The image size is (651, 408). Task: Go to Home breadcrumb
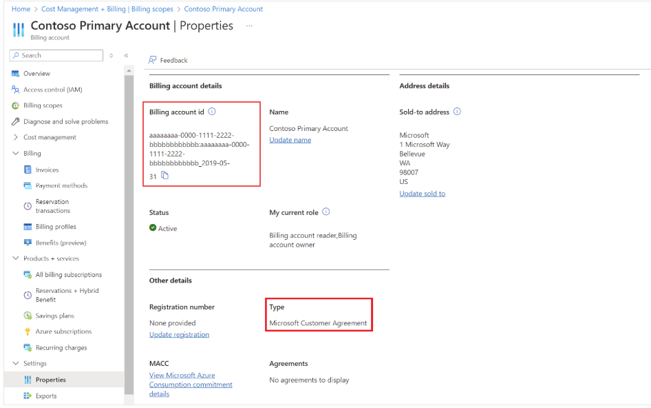click(21, 9)
